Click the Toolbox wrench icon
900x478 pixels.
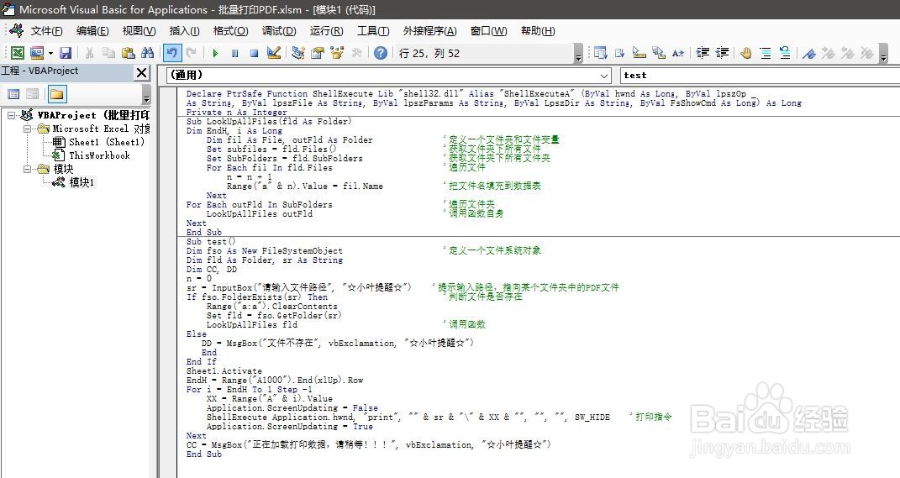click(356, 53)
